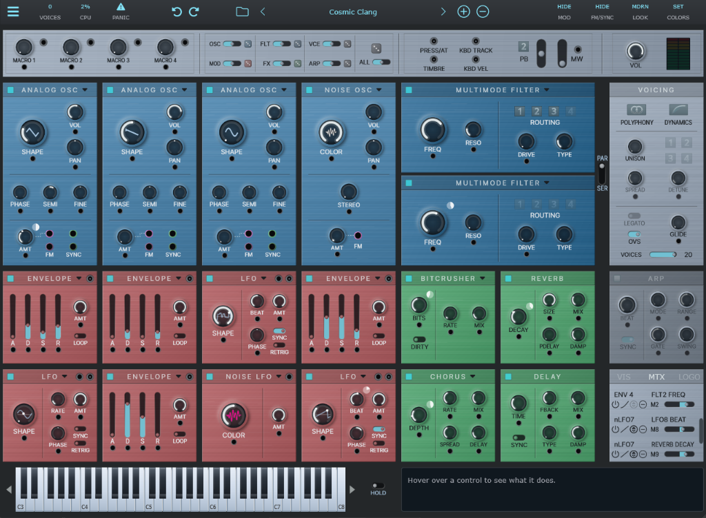Image resolution: width=706 pixels, height=518 pixels.
Task: Click matrix source ENV 4 label
Action: pyautogui.click(x=623, y=394)
